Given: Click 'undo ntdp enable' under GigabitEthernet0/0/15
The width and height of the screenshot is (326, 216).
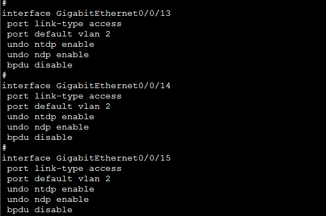Looking at the screenshot, I should pos(51,189).
